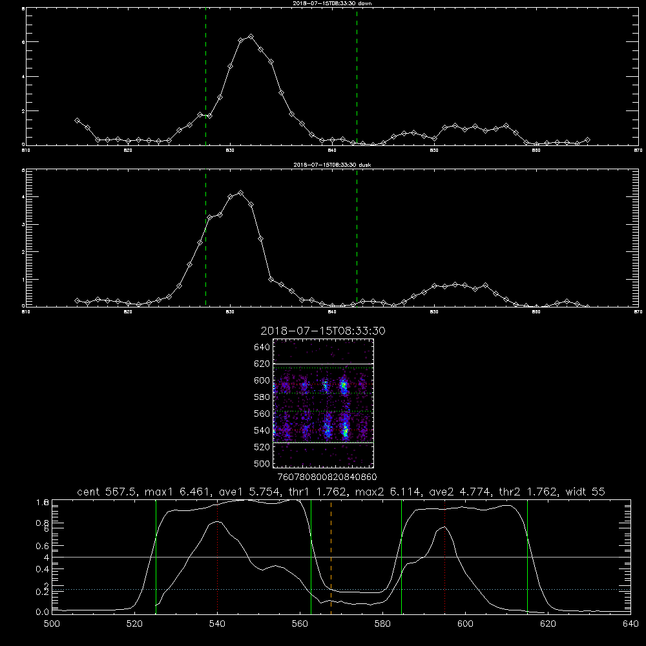Click the '560' label on bottom plot x-axis
The height and width of the screenshot is (646, 646).
pyautogui.click(x=300, y=624)
